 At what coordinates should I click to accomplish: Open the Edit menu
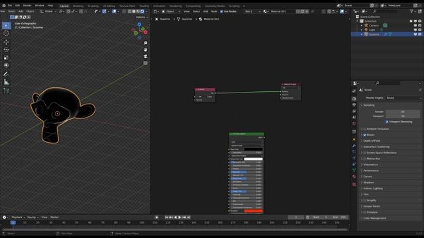point(17,5)
